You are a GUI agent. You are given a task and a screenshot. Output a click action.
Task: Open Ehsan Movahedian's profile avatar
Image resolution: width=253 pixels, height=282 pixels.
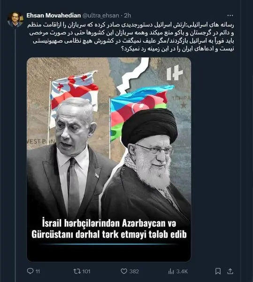[x=15, y=19]
